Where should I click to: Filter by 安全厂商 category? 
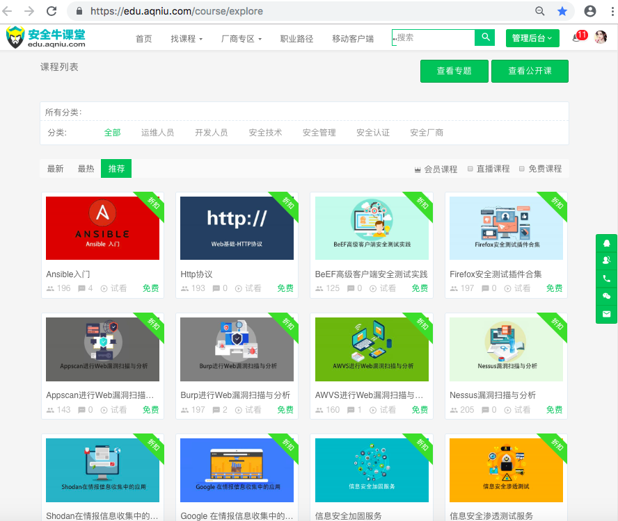427,133
